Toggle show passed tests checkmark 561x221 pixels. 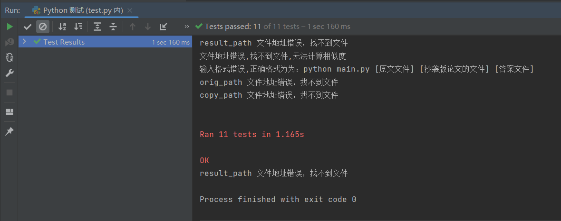28,27
